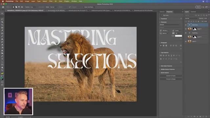Select the Gradient tool

2,48
